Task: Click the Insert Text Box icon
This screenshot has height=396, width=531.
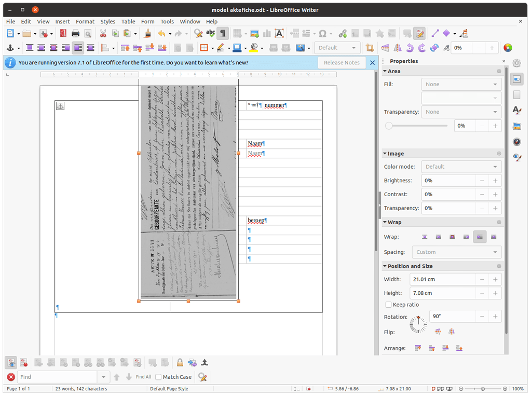Action: [279, 34]
